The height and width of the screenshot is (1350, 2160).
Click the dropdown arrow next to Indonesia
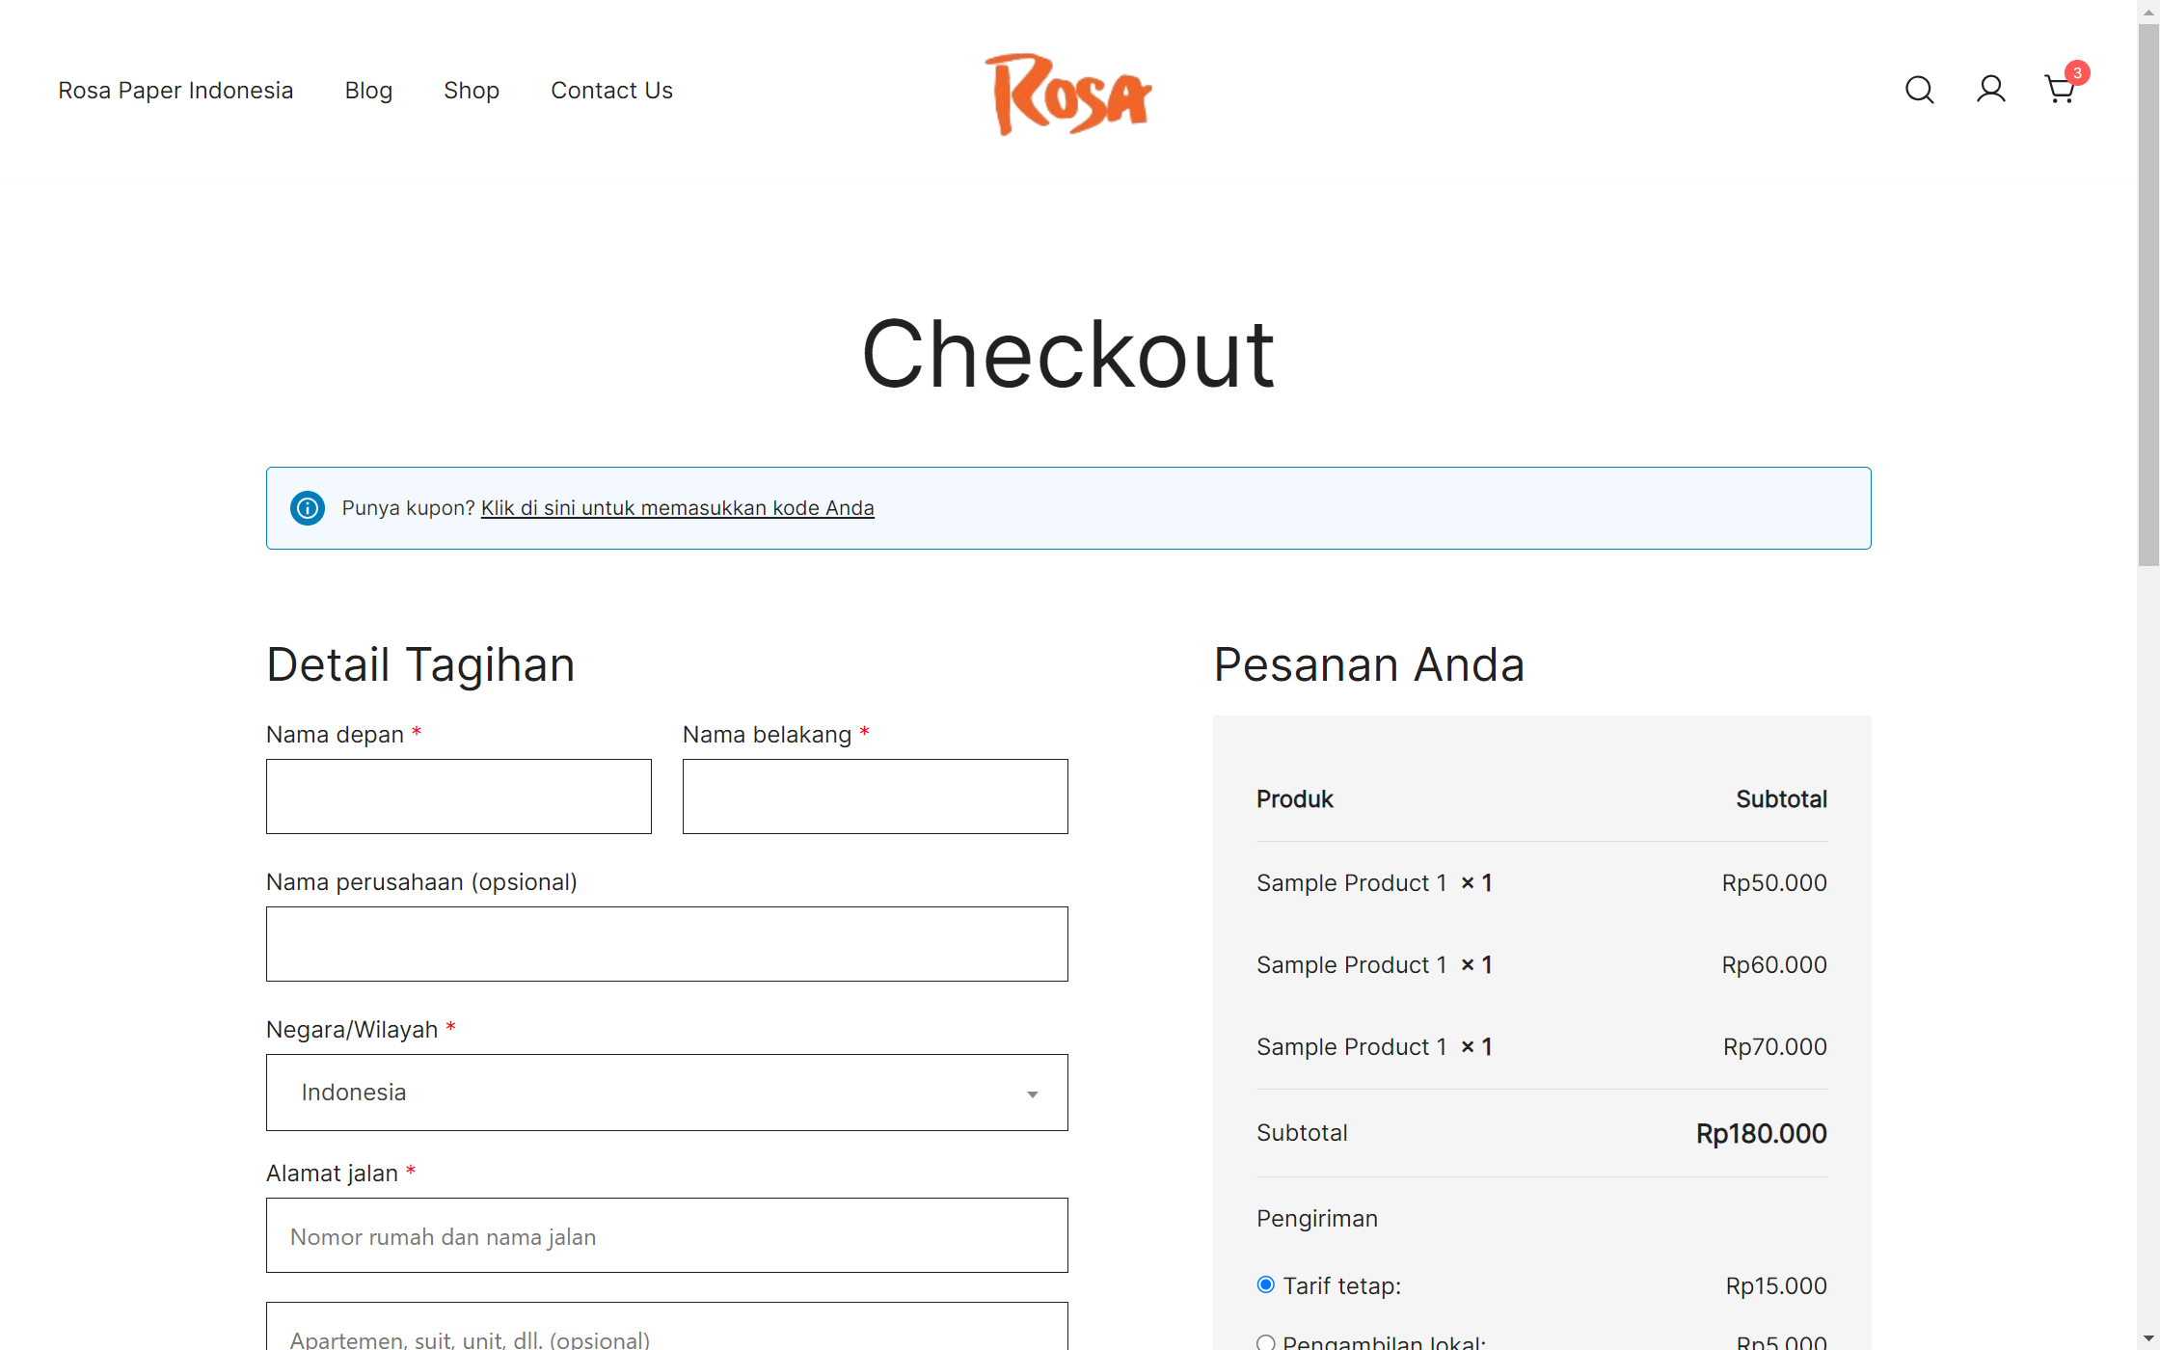1032,1093
